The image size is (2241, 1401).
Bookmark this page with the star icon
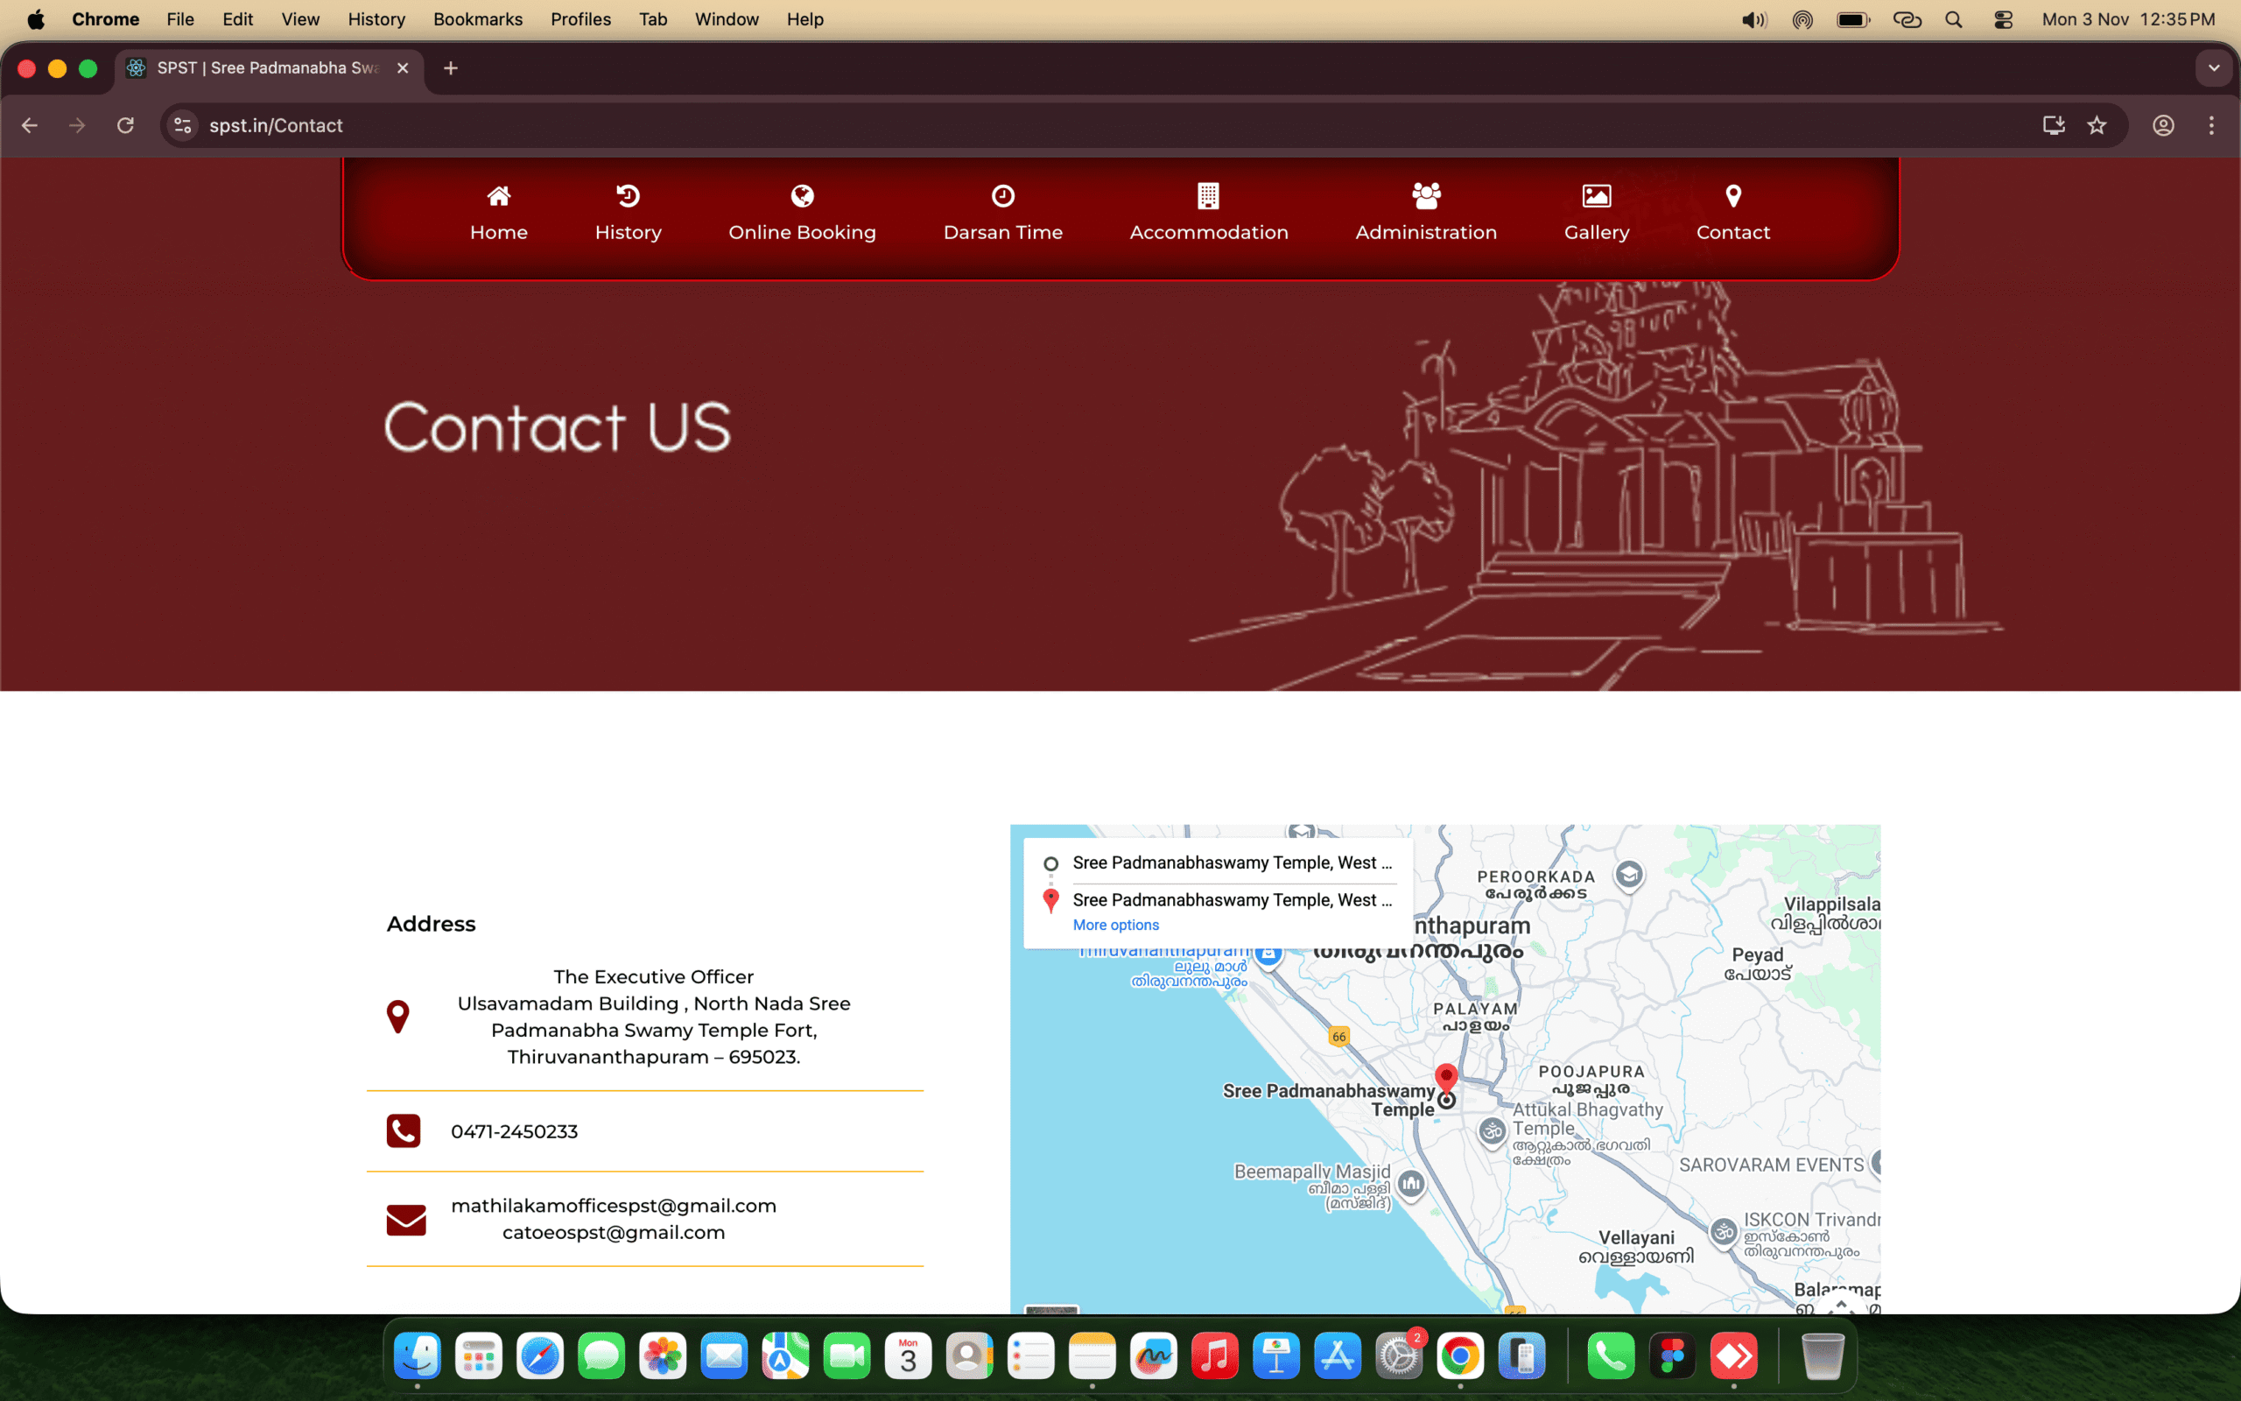(2097, 125)
